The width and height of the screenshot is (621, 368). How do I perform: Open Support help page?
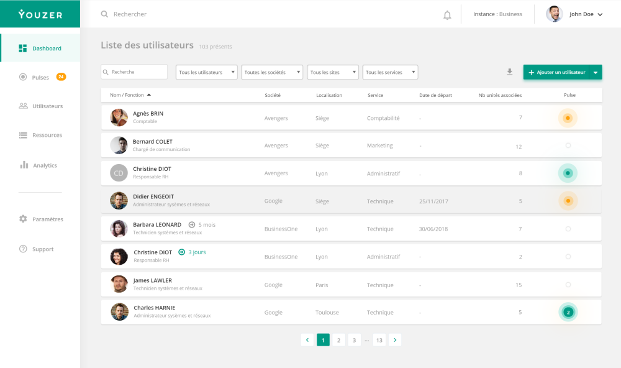43,249
